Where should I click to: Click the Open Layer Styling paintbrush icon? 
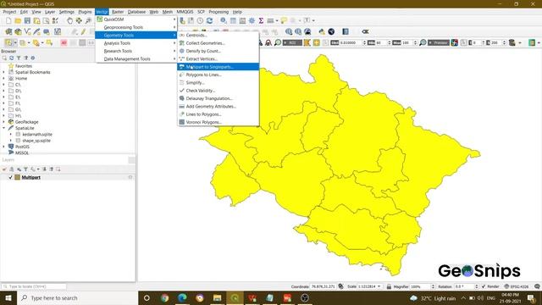tap(4, 169)
